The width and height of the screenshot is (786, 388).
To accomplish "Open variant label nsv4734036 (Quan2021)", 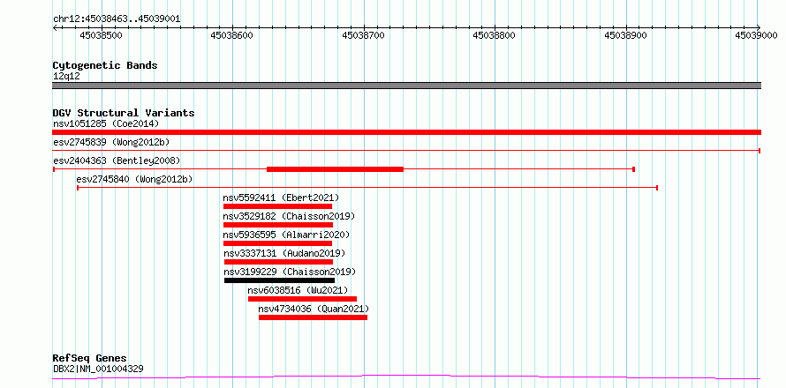I will click(x=314, y=309).
